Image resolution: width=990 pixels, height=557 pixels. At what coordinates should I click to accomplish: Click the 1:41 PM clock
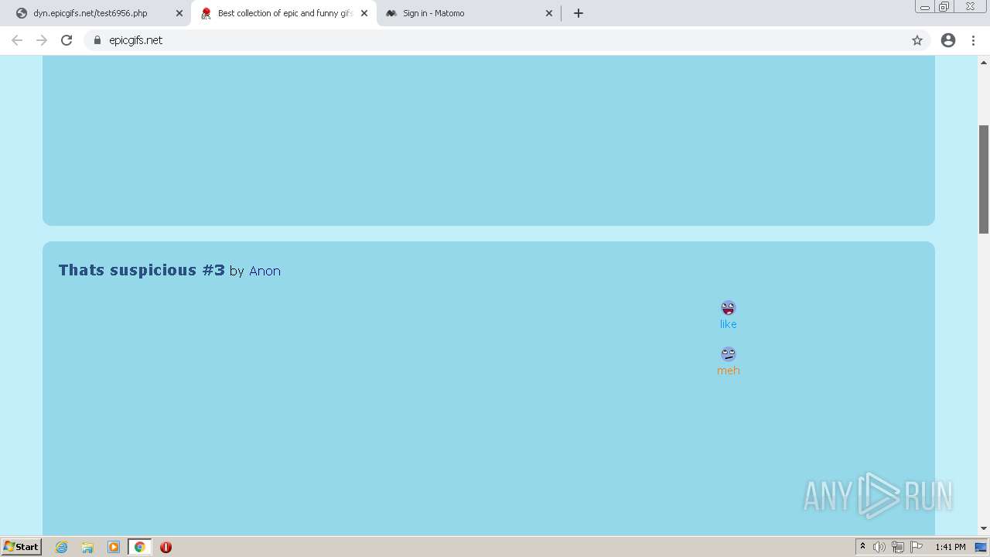pyautogui.click(x=951, y=547)
